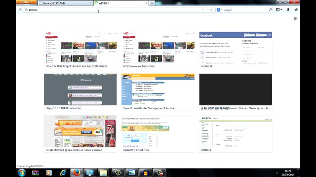Open a new tab with plus button
The image size is (316, 177).
click(152, 3)
